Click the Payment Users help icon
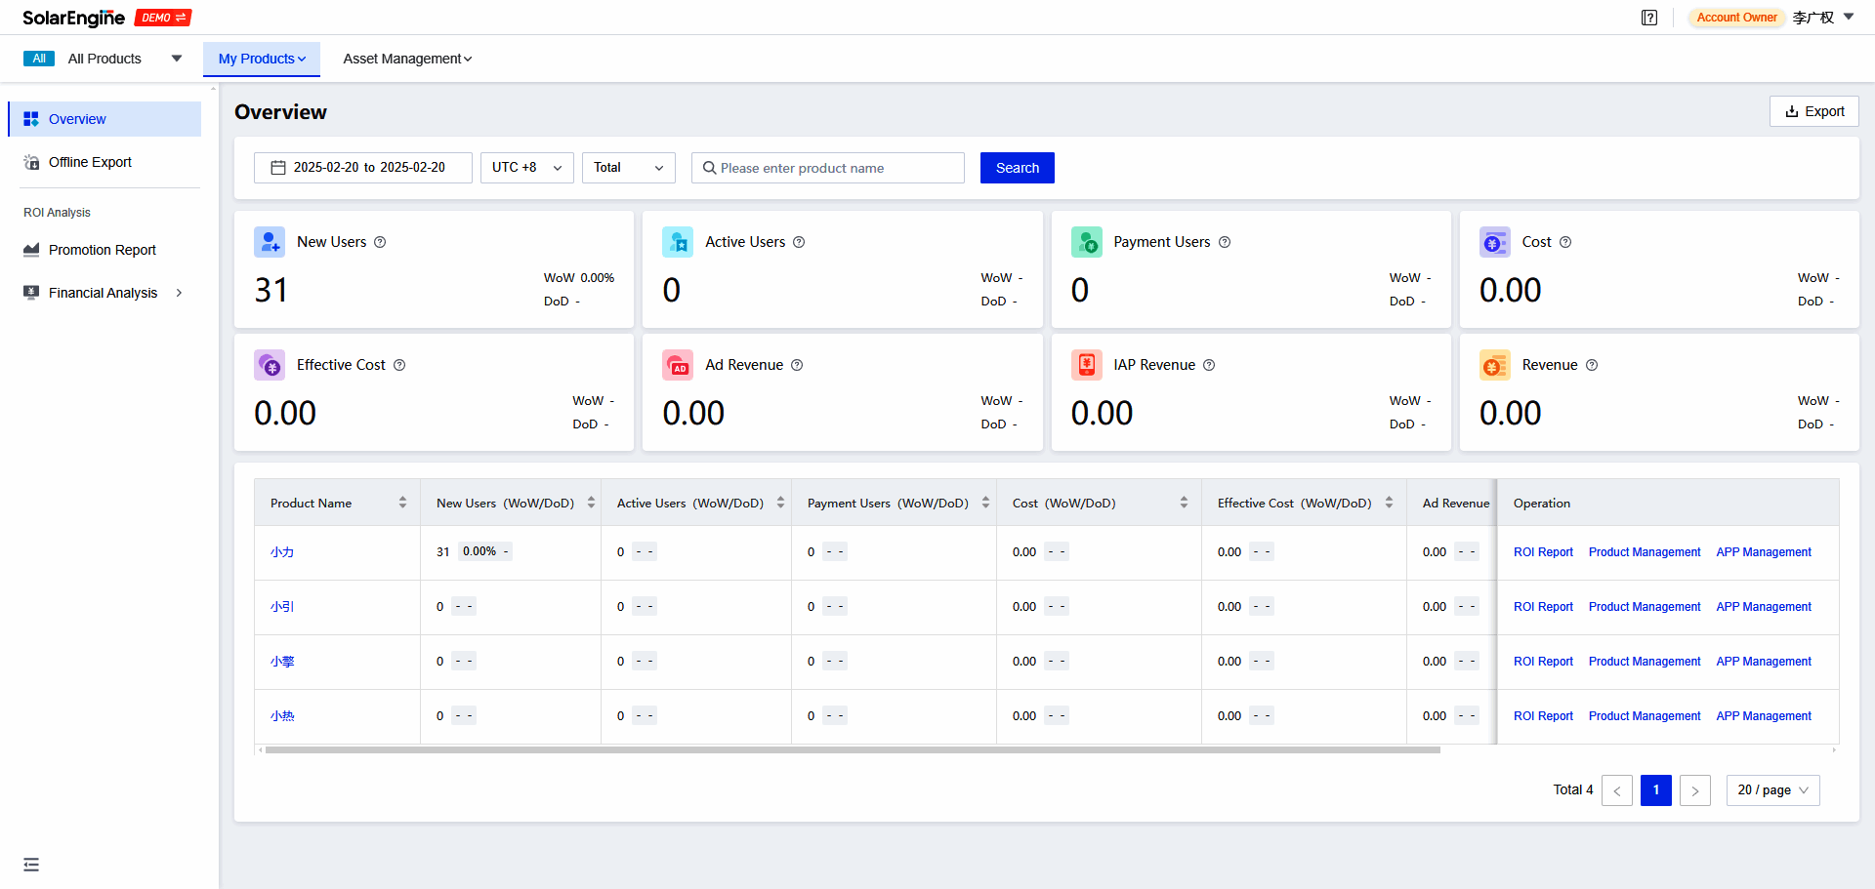The image size is (1875, 889). 1225,242
